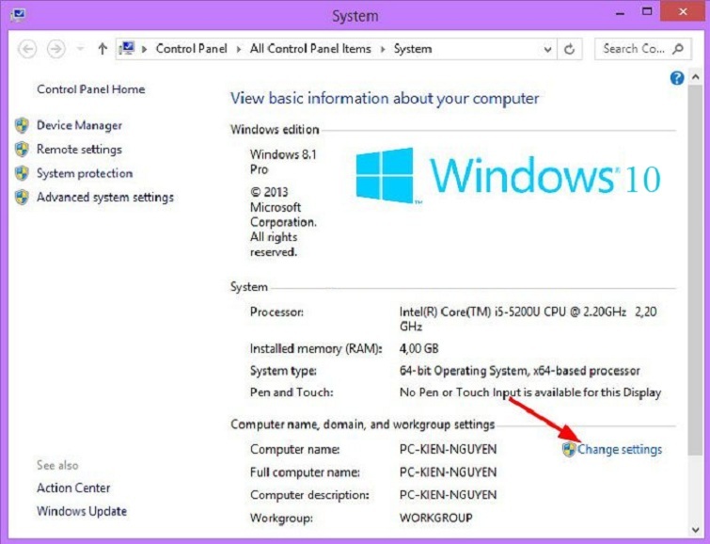Select Control Panel in address breadcrumb
Screen dimensions: 710x544
pos(191,48)
